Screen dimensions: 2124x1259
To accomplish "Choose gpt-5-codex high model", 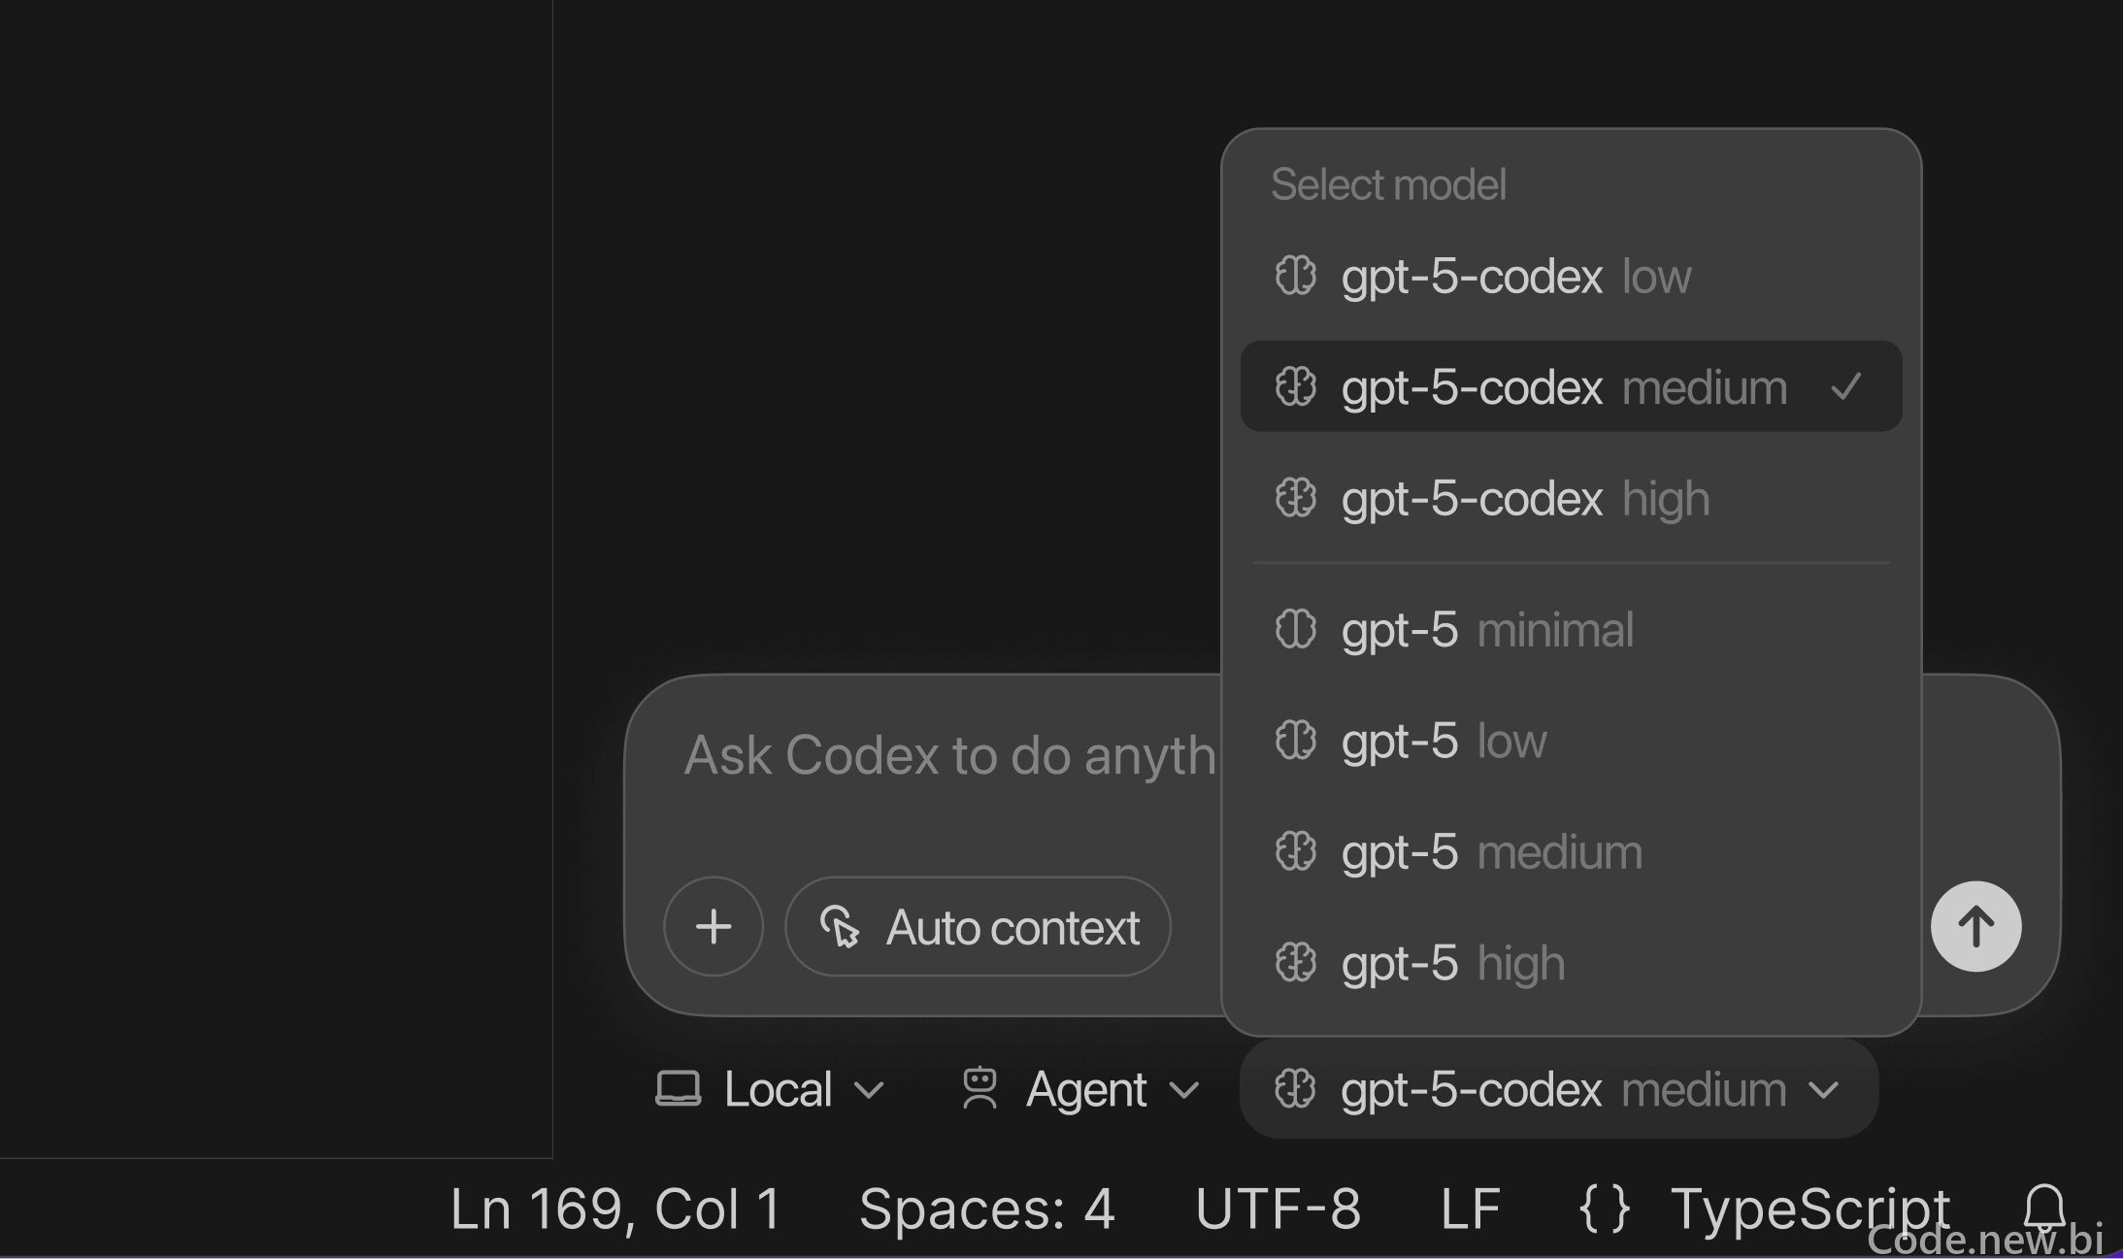I will (1571, 498).
